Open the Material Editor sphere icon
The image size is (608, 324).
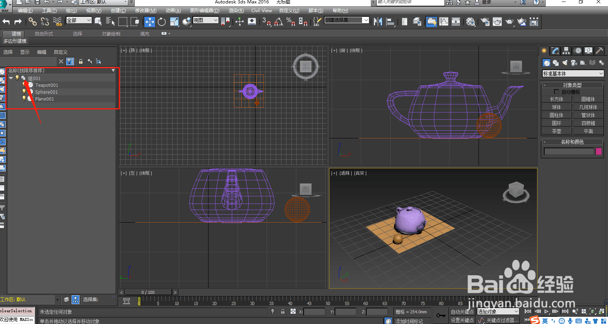tap(471, 22)
